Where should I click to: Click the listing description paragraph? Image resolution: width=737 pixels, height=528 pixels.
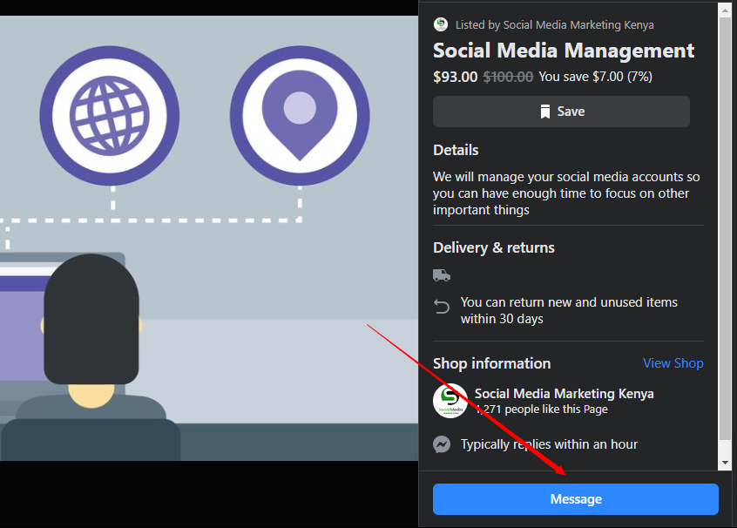pyautogui.click(x=566, y=193)
